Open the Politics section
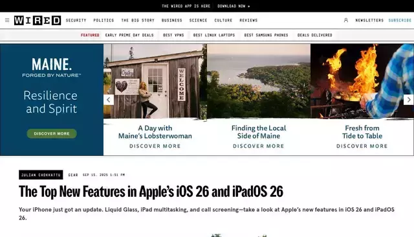This screenshot has height=237, width=414. 103,20
